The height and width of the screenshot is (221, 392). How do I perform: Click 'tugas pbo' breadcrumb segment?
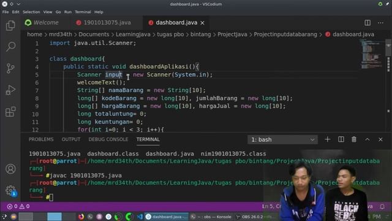[x=170, y=34]
